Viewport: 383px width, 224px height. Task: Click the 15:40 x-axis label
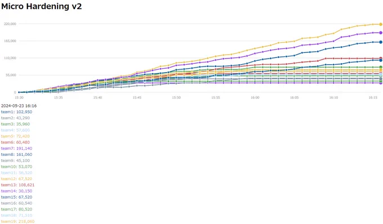(x=97, y=97)
